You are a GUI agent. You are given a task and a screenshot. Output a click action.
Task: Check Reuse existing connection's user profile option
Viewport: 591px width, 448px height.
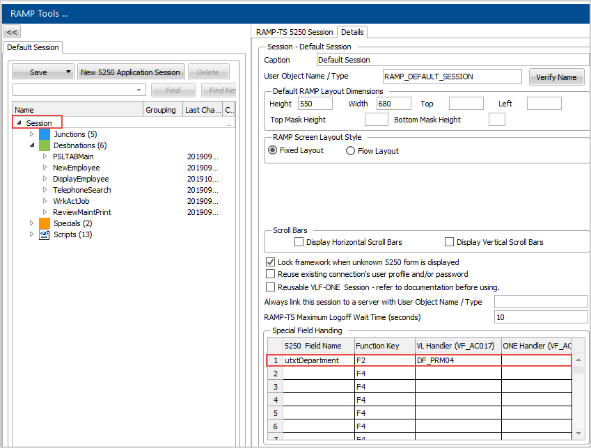(x=271, y=274)
